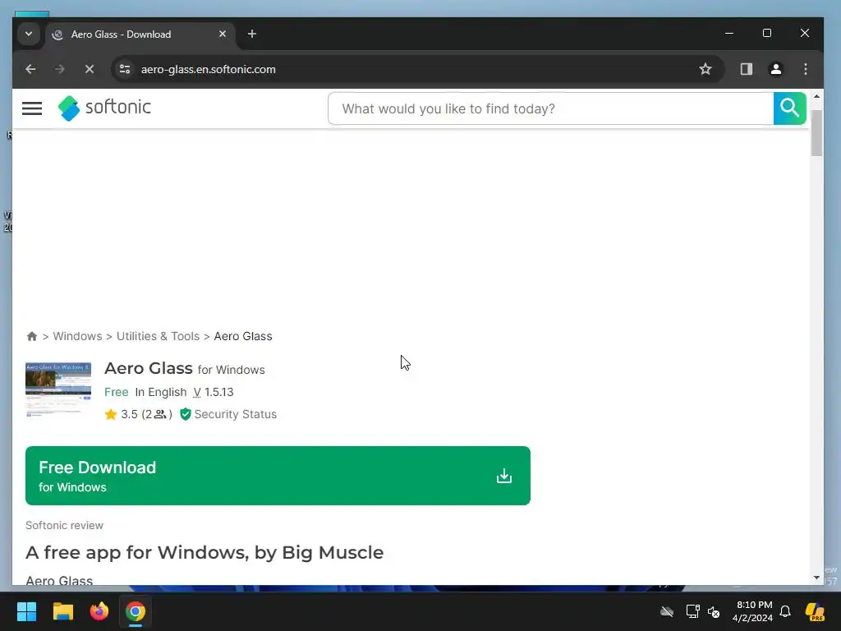Viewport: 841px width, 631px height.
Task: Click Chrome icon in taskbar
Action: pos(136,611)
